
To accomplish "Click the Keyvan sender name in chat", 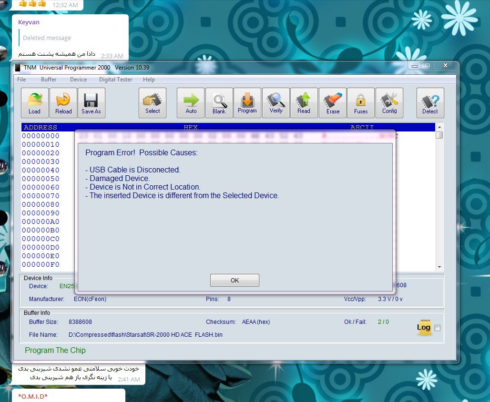I will coord(29,22).
